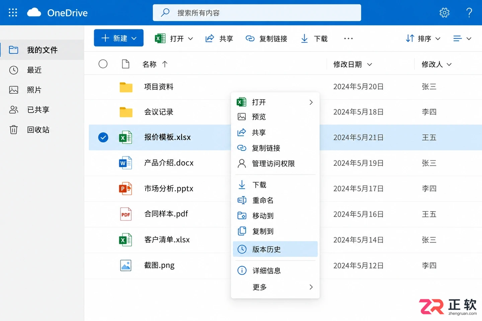Go to 已共享 in sidebar

[42, 110]
